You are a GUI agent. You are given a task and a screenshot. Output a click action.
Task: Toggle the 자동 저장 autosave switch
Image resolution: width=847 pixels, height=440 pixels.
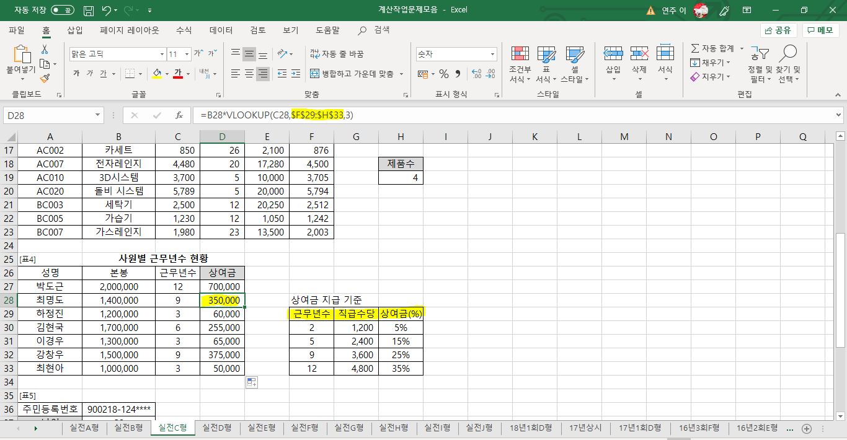tap(62, 10)
